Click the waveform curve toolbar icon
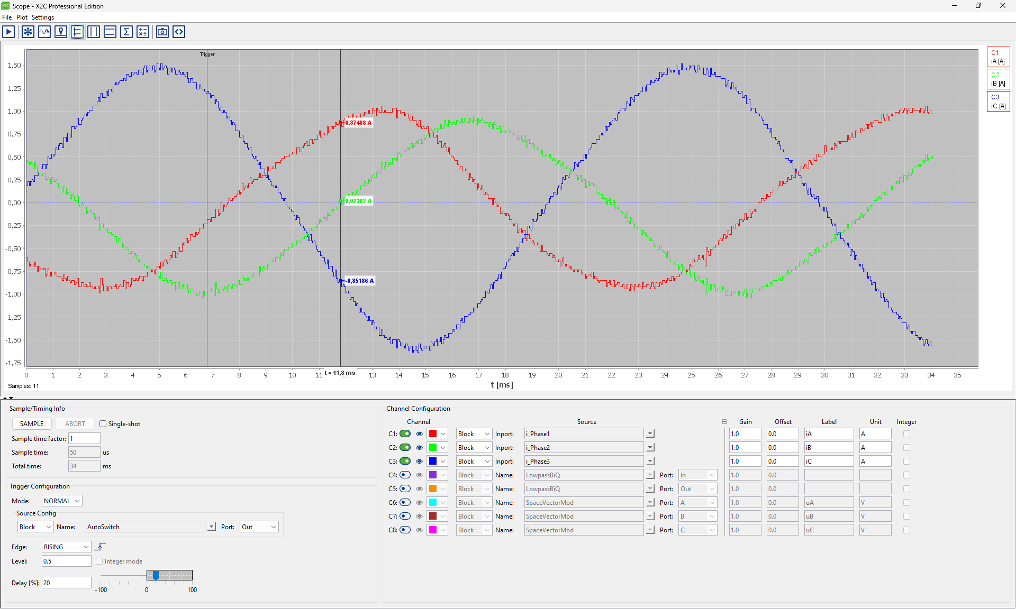 coord(44,32)
